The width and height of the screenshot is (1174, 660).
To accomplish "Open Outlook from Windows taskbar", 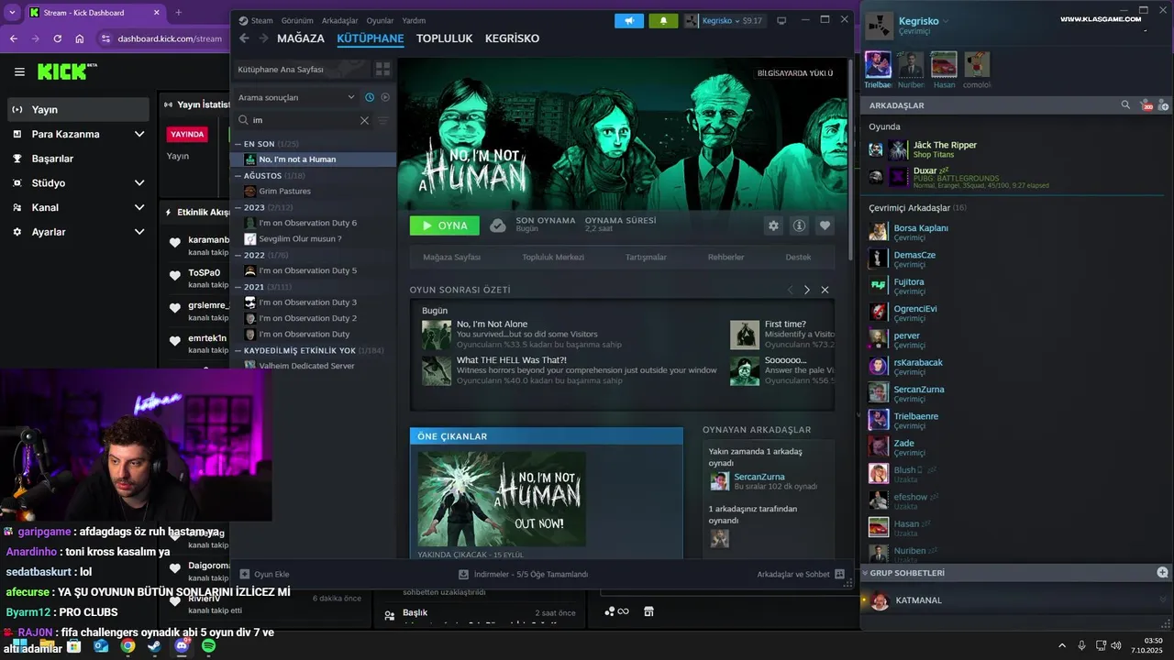I will 101,646.
